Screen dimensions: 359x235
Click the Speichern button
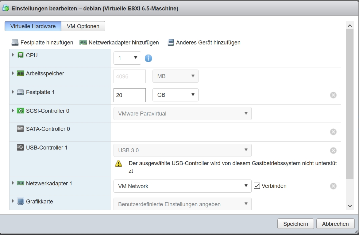click(x=295, y=224)
